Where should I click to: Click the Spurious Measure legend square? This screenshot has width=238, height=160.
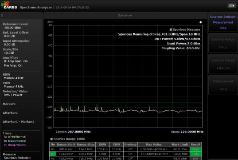(171, 29)
